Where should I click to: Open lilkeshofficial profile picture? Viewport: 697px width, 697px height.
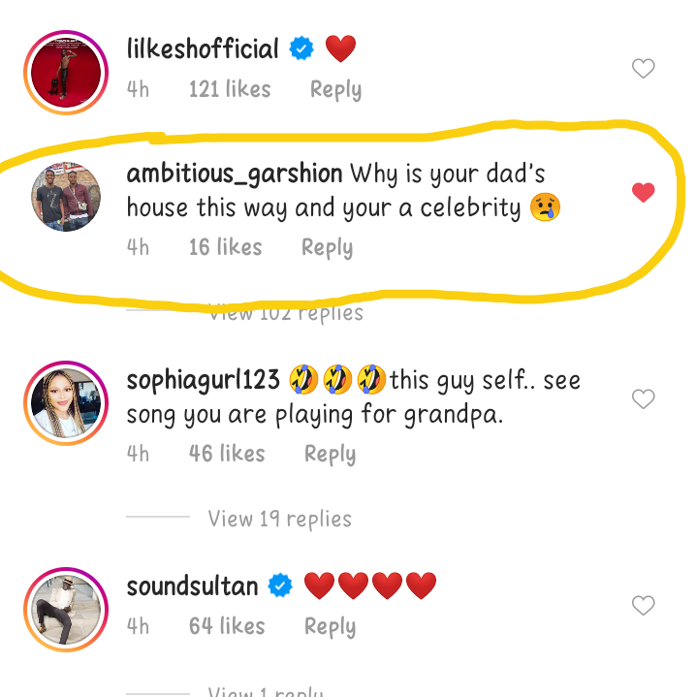(66, 74)
